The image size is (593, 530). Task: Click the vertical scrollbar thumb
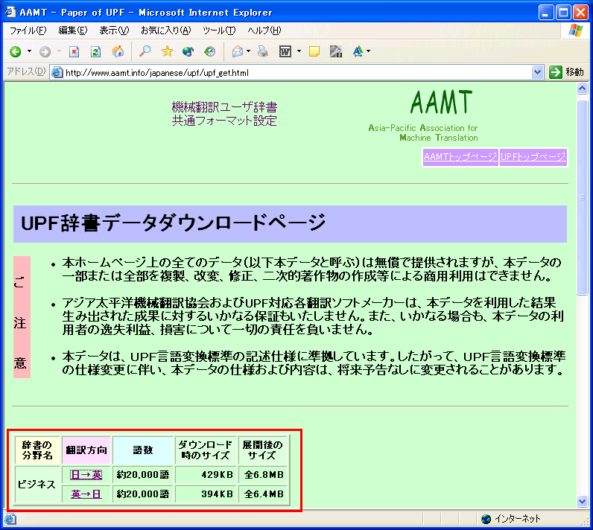click(x=582, y=197)
